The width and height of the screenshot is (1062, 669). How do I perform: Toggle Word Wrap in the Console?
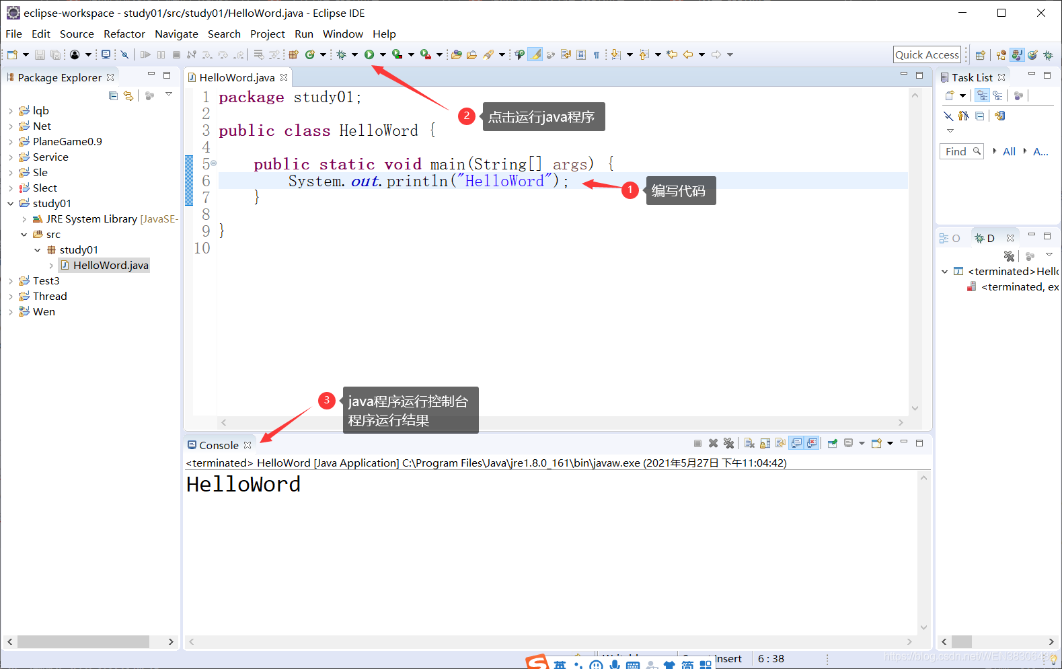(780, 443)
